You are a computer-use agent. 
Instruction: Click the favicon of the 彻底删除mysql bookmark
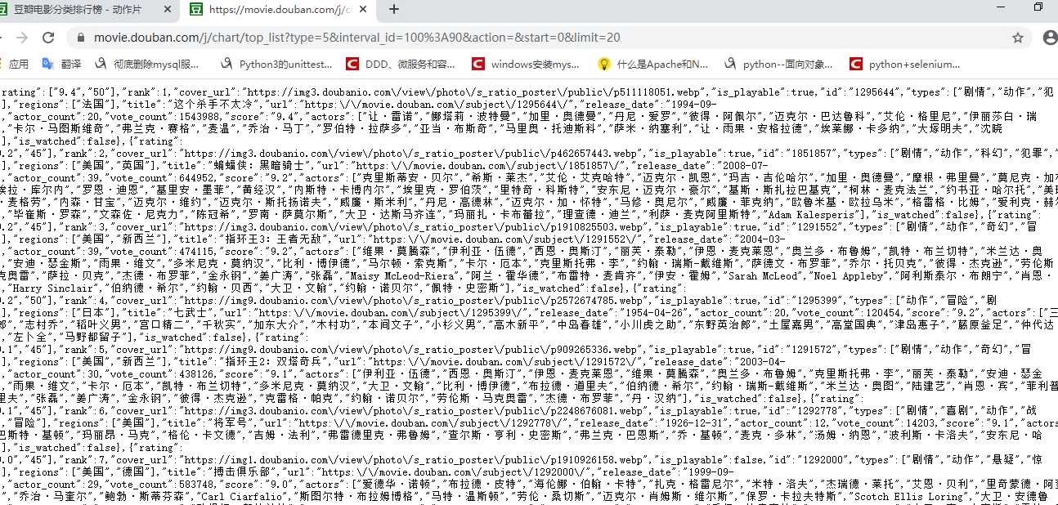pos(101,64)
